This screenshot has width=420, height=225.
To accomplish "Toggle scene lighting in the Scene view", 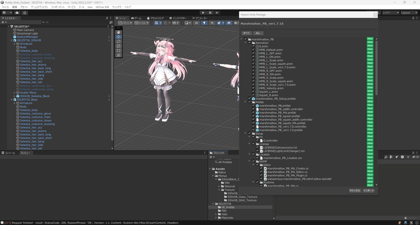I will click(204, 23).
